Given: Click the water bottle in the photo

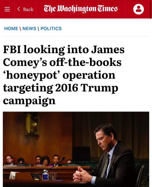Looking at the screenshot, I should tap(46, 175).
